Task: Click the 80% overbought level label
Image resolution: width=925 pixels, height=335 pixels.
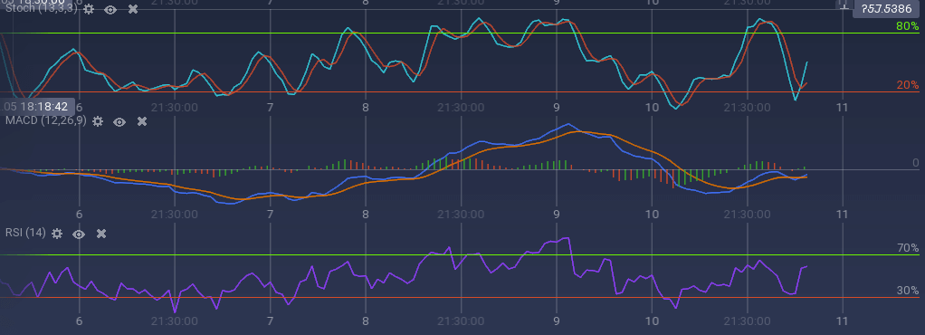Action: [907, 26]
